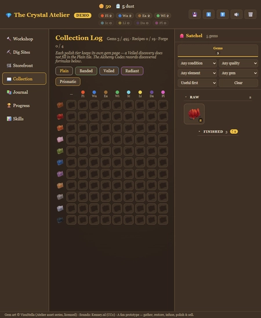Open the Any quality dropdown
Viewport: 261px width, 318px height.
[238, 63]
